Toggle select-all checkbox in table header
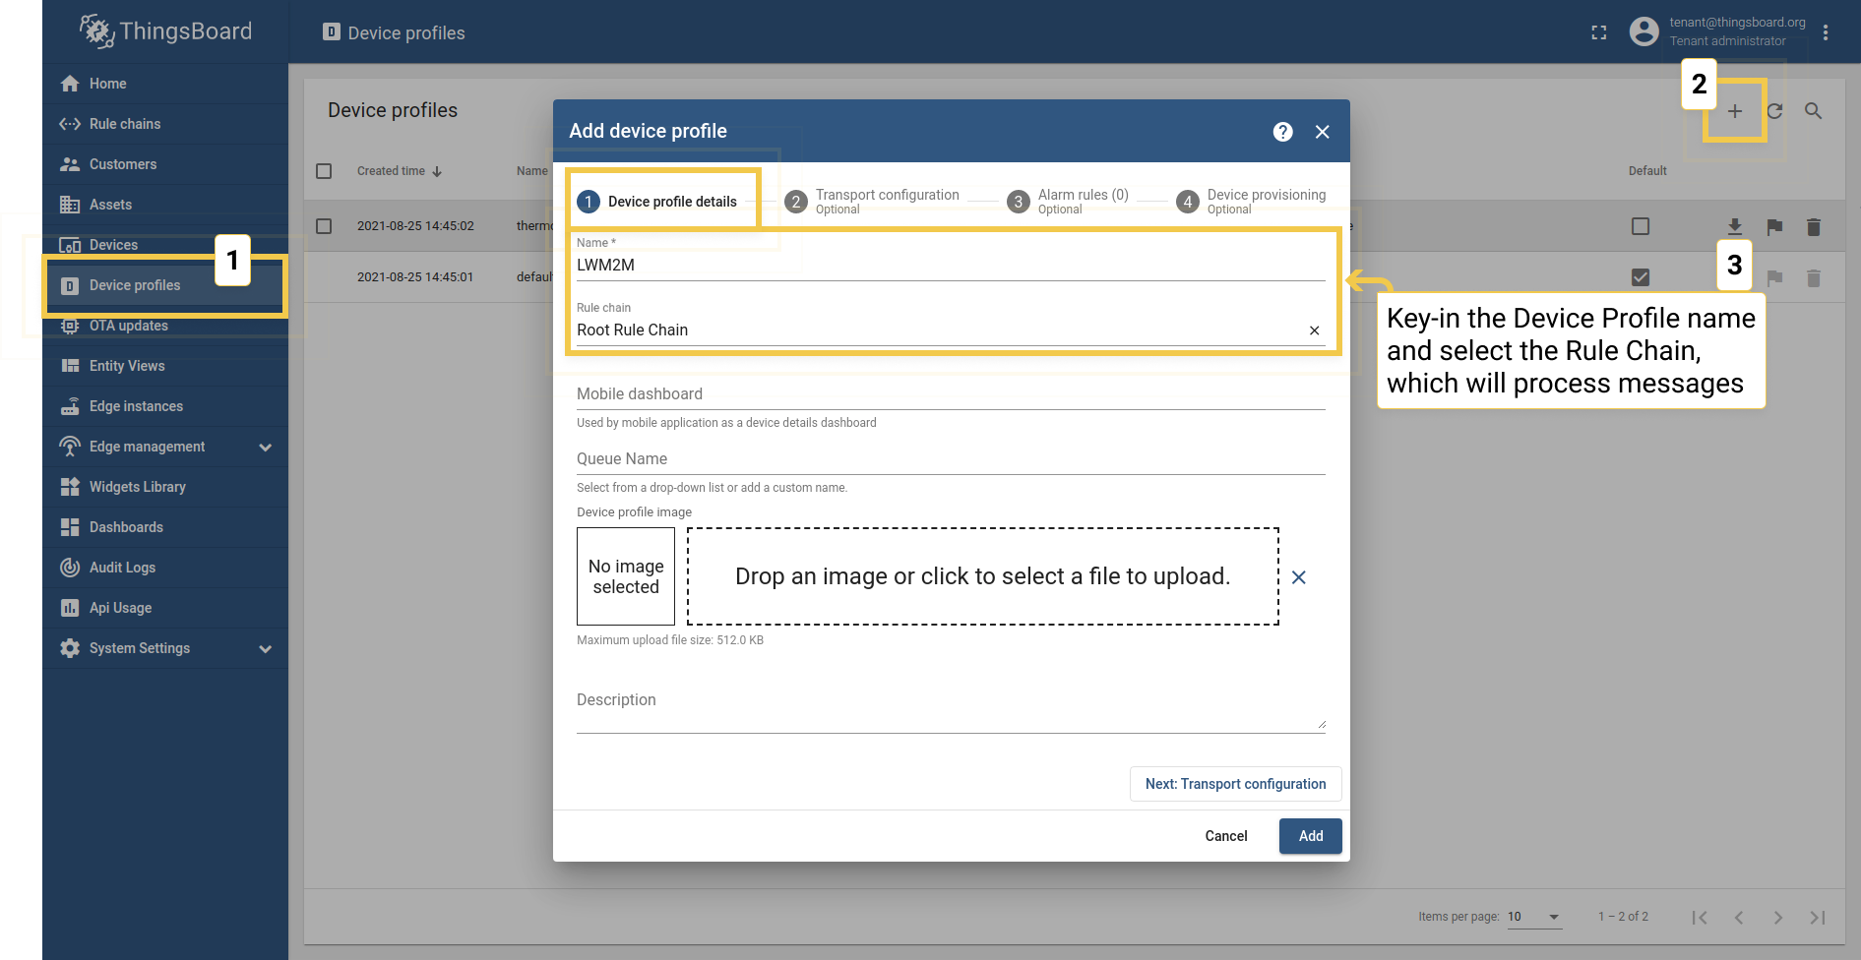The height and width of the screenshot is (960, 1861). (x=324, y=171)
